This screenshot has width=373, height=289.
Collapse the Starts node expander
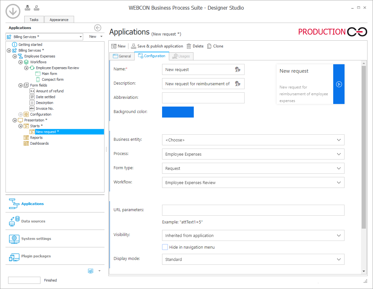click(x=20, y=126)
